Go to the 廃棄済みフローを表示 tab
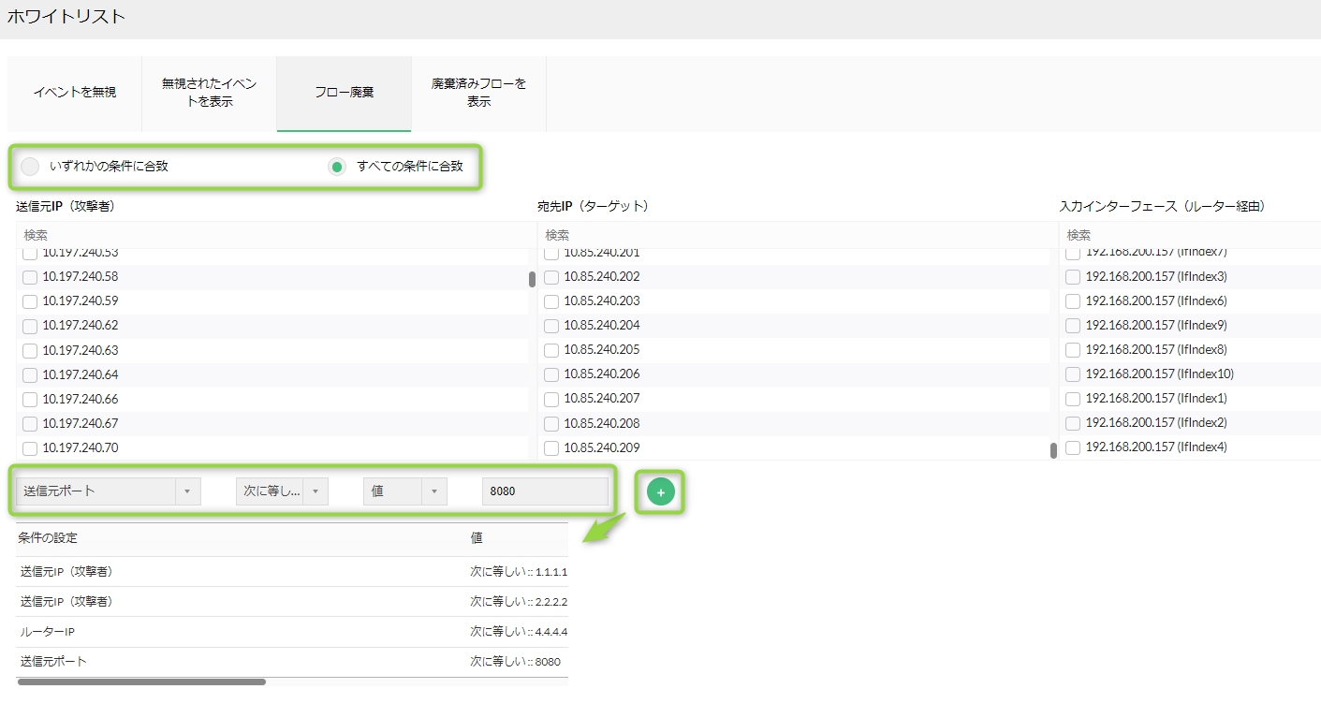 coord(478,93)
